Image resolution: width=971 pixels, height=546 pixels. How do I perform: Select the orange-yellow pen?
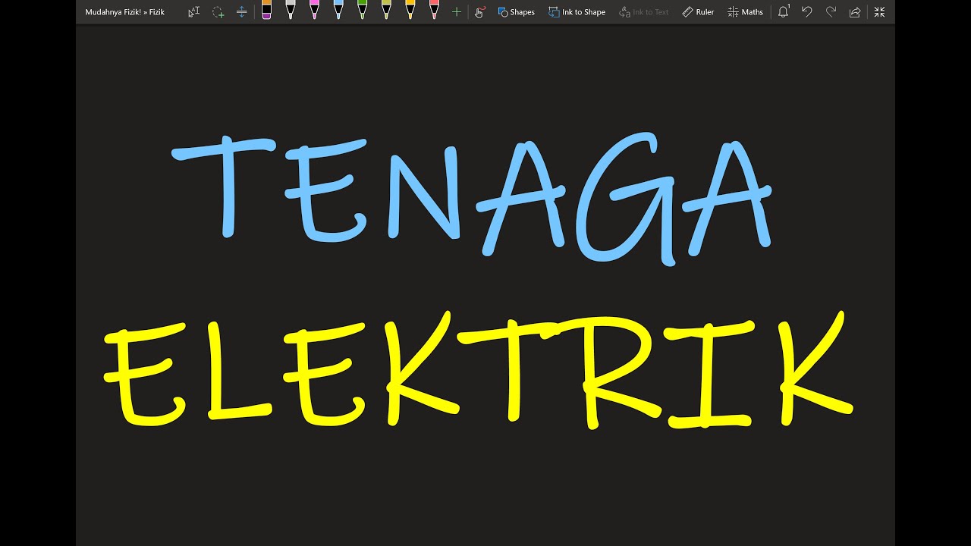coord(410,10)
